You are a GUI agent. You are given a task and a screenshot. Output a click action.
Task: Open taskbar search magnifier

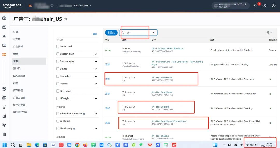[x=13, y=145]
